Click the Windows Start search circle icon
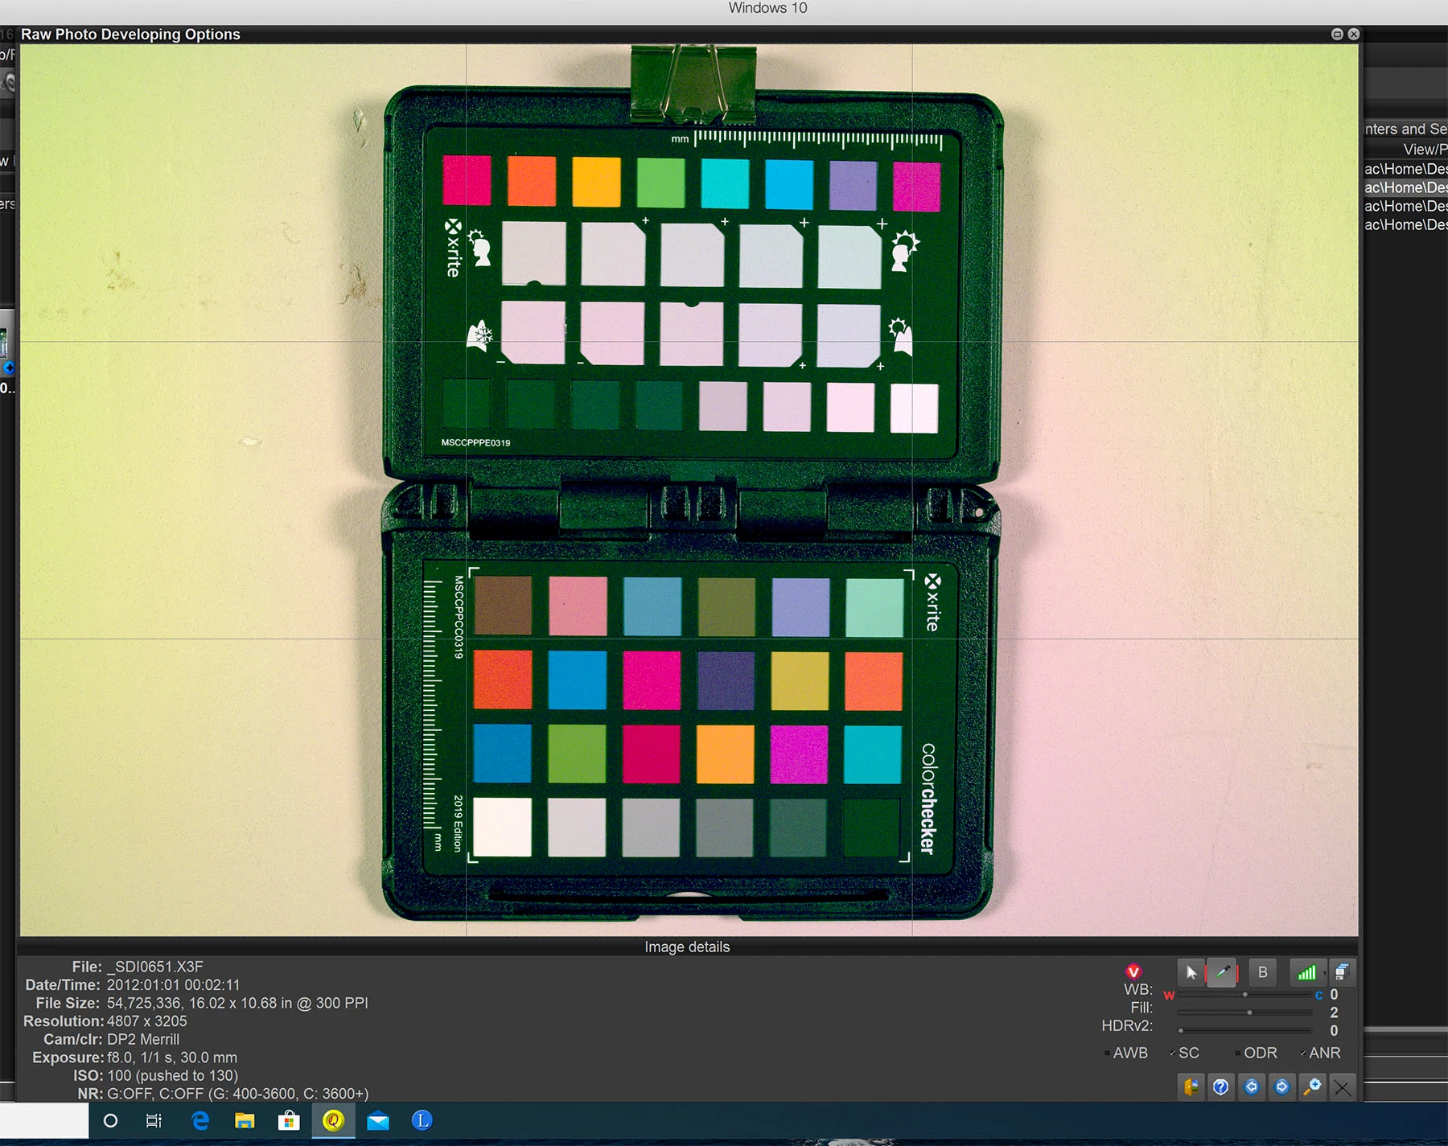 111,1120
